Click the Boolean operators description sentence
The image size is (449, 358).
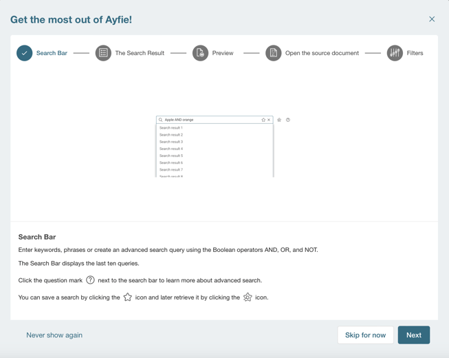click(168, 250)
